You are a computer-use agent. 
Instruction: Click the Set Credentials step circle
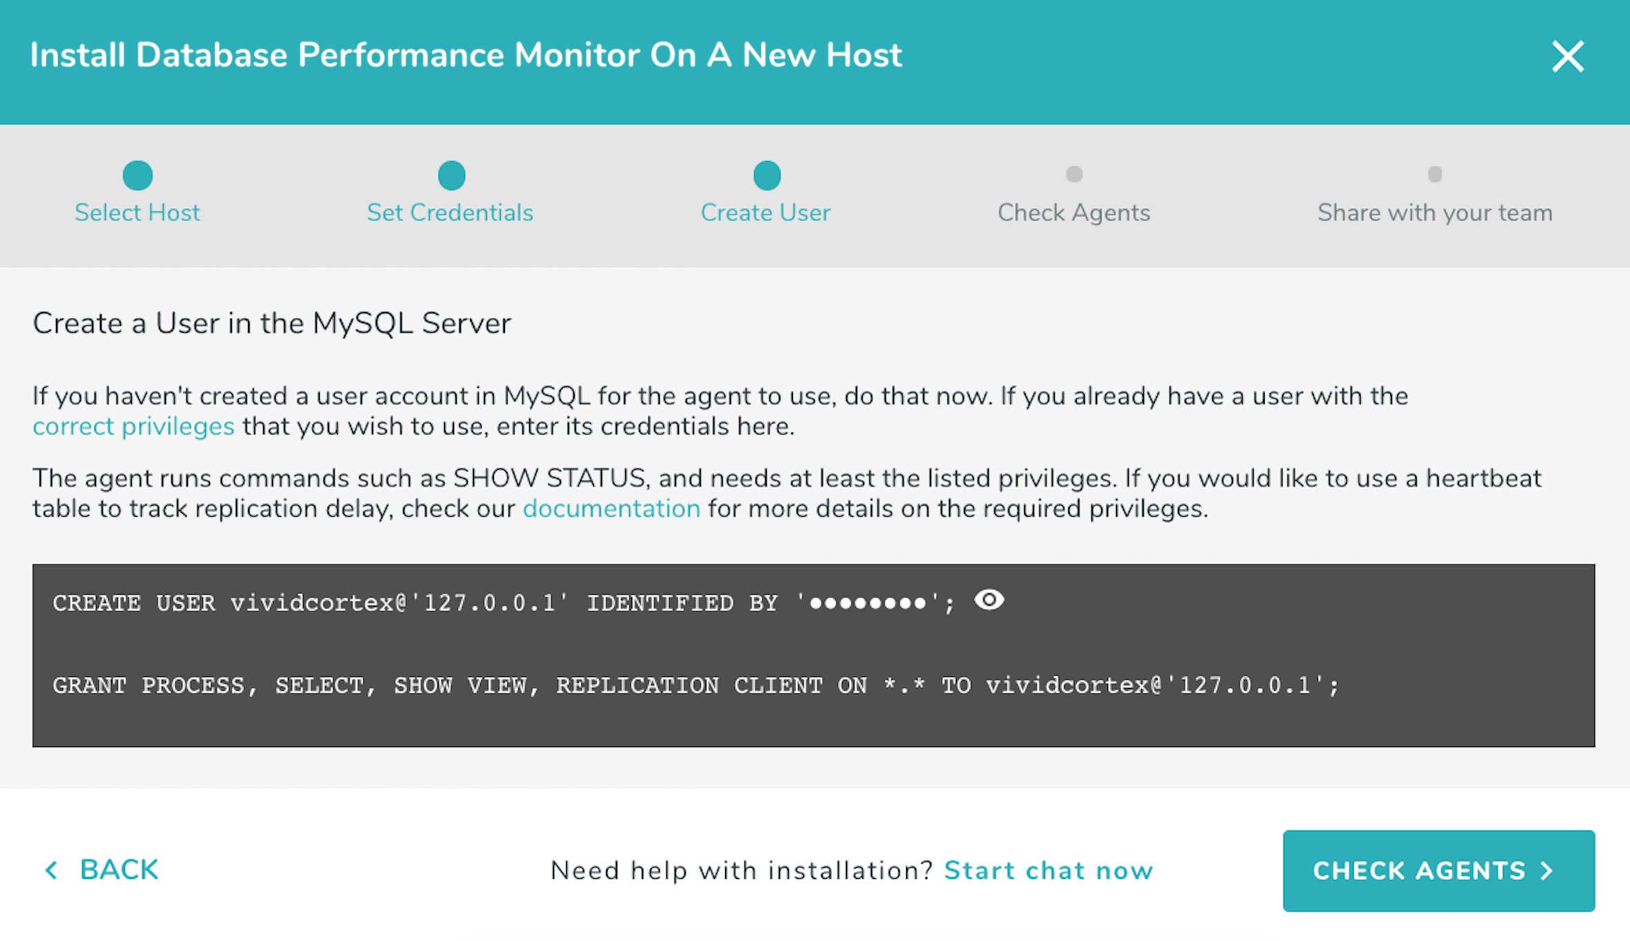(452, 175)
